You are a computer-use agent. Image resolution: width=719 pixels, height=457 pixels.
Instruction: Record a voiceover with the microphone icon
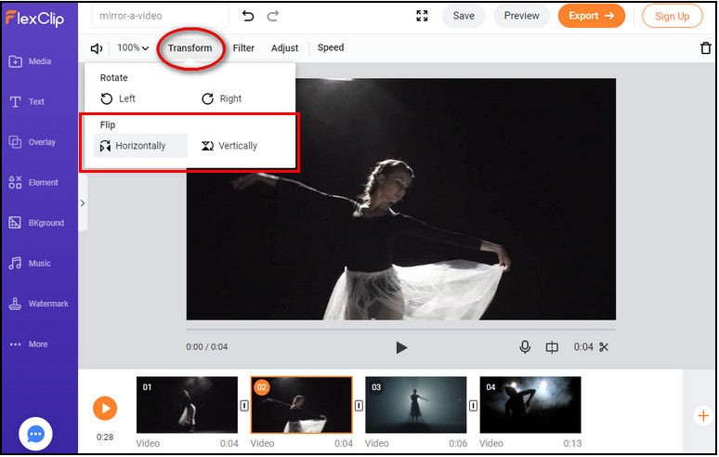click(x=525, y=347)
